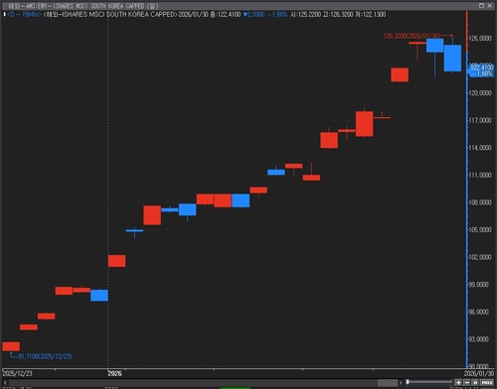
Task: Click the change value ▼2,0900
Action: click(x=253, y=15)
